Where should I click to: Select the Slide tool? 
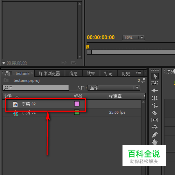tap(155, 127)
